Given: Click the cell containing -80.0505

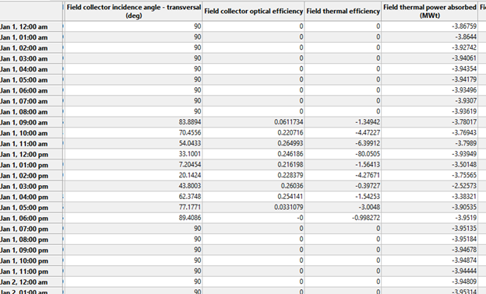Looking at the screenshot, I should tap(343, 154).
